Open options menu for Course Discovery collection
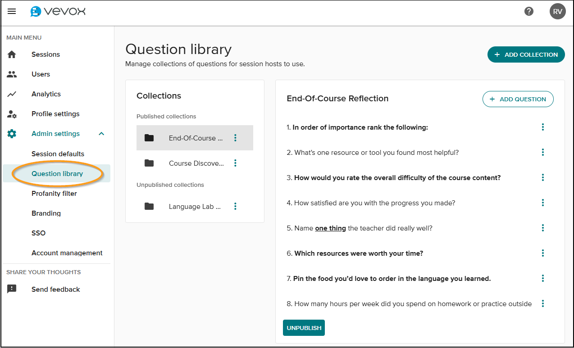Viewport: 574px width, 348px height. (235, 163)
